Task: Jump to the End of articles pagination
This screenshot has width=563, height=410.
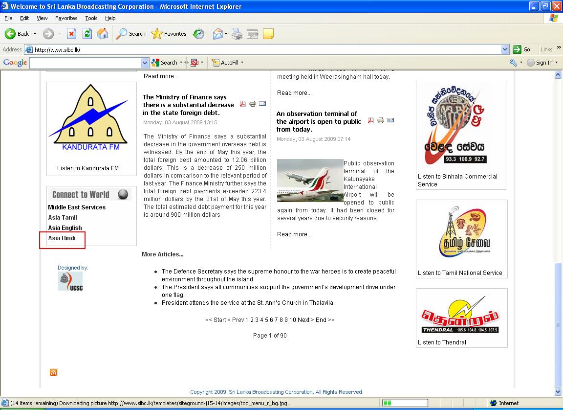Action: click(x=325, y=320)
